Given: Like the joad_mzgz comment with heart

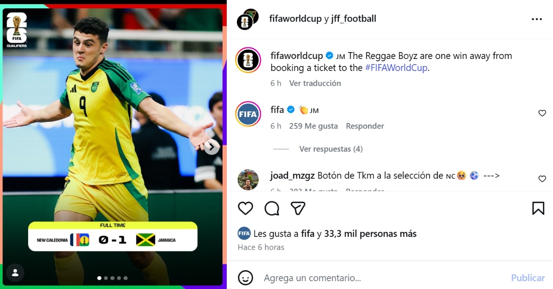Looking at the screenshot, I should [x=542, y=179].
